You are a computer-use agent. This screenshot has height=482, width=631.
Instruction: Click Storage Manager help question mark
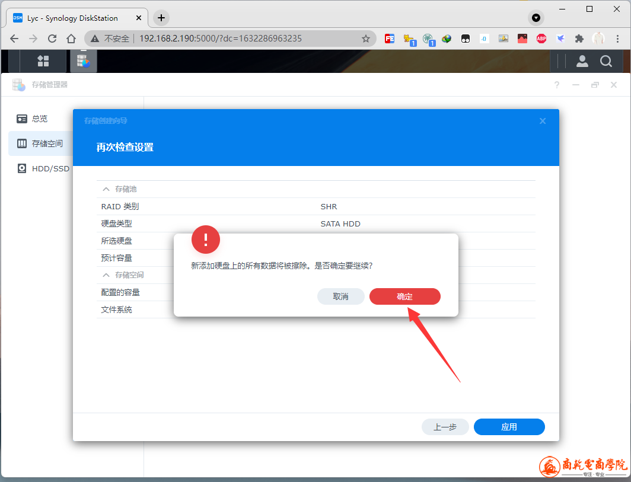point(557,85)
